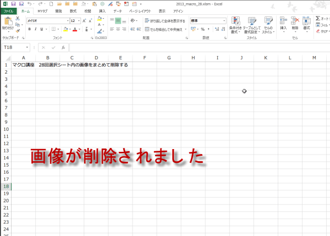The width and height of the screenshot is (330, 236).
Task: Toggle top vertical alignment
Action: tap(112, 20)
